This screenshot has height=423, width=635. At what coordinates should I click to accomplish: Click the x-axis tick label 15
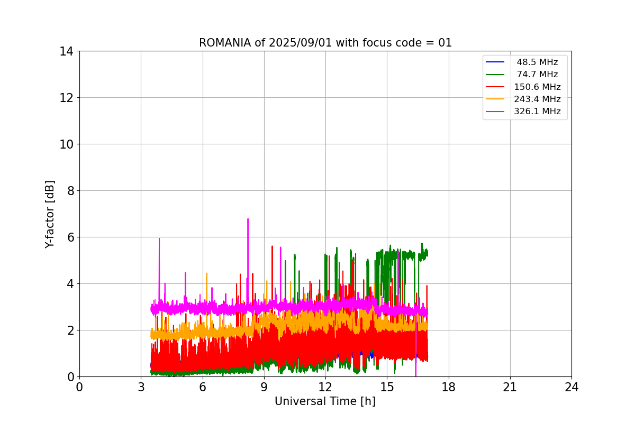tap(387, 387)
